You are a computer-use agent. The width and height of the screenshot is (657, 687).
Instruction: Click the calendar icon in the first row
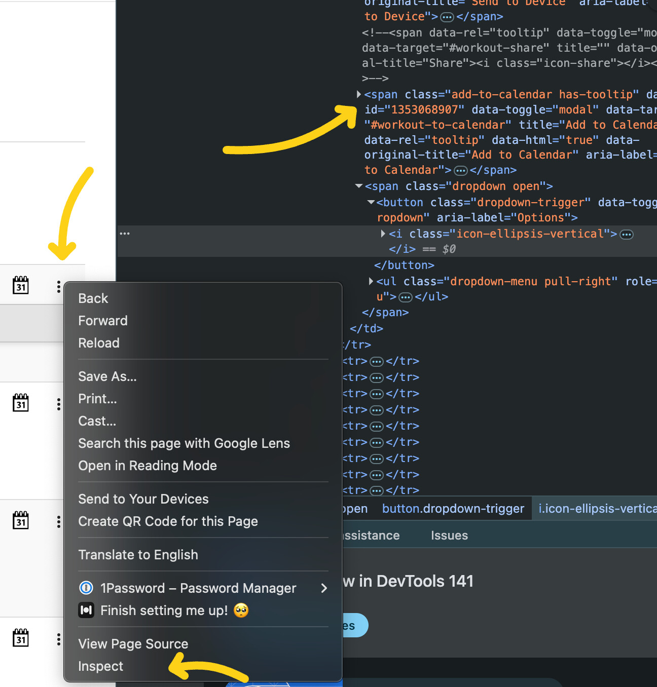click(21, 286)
